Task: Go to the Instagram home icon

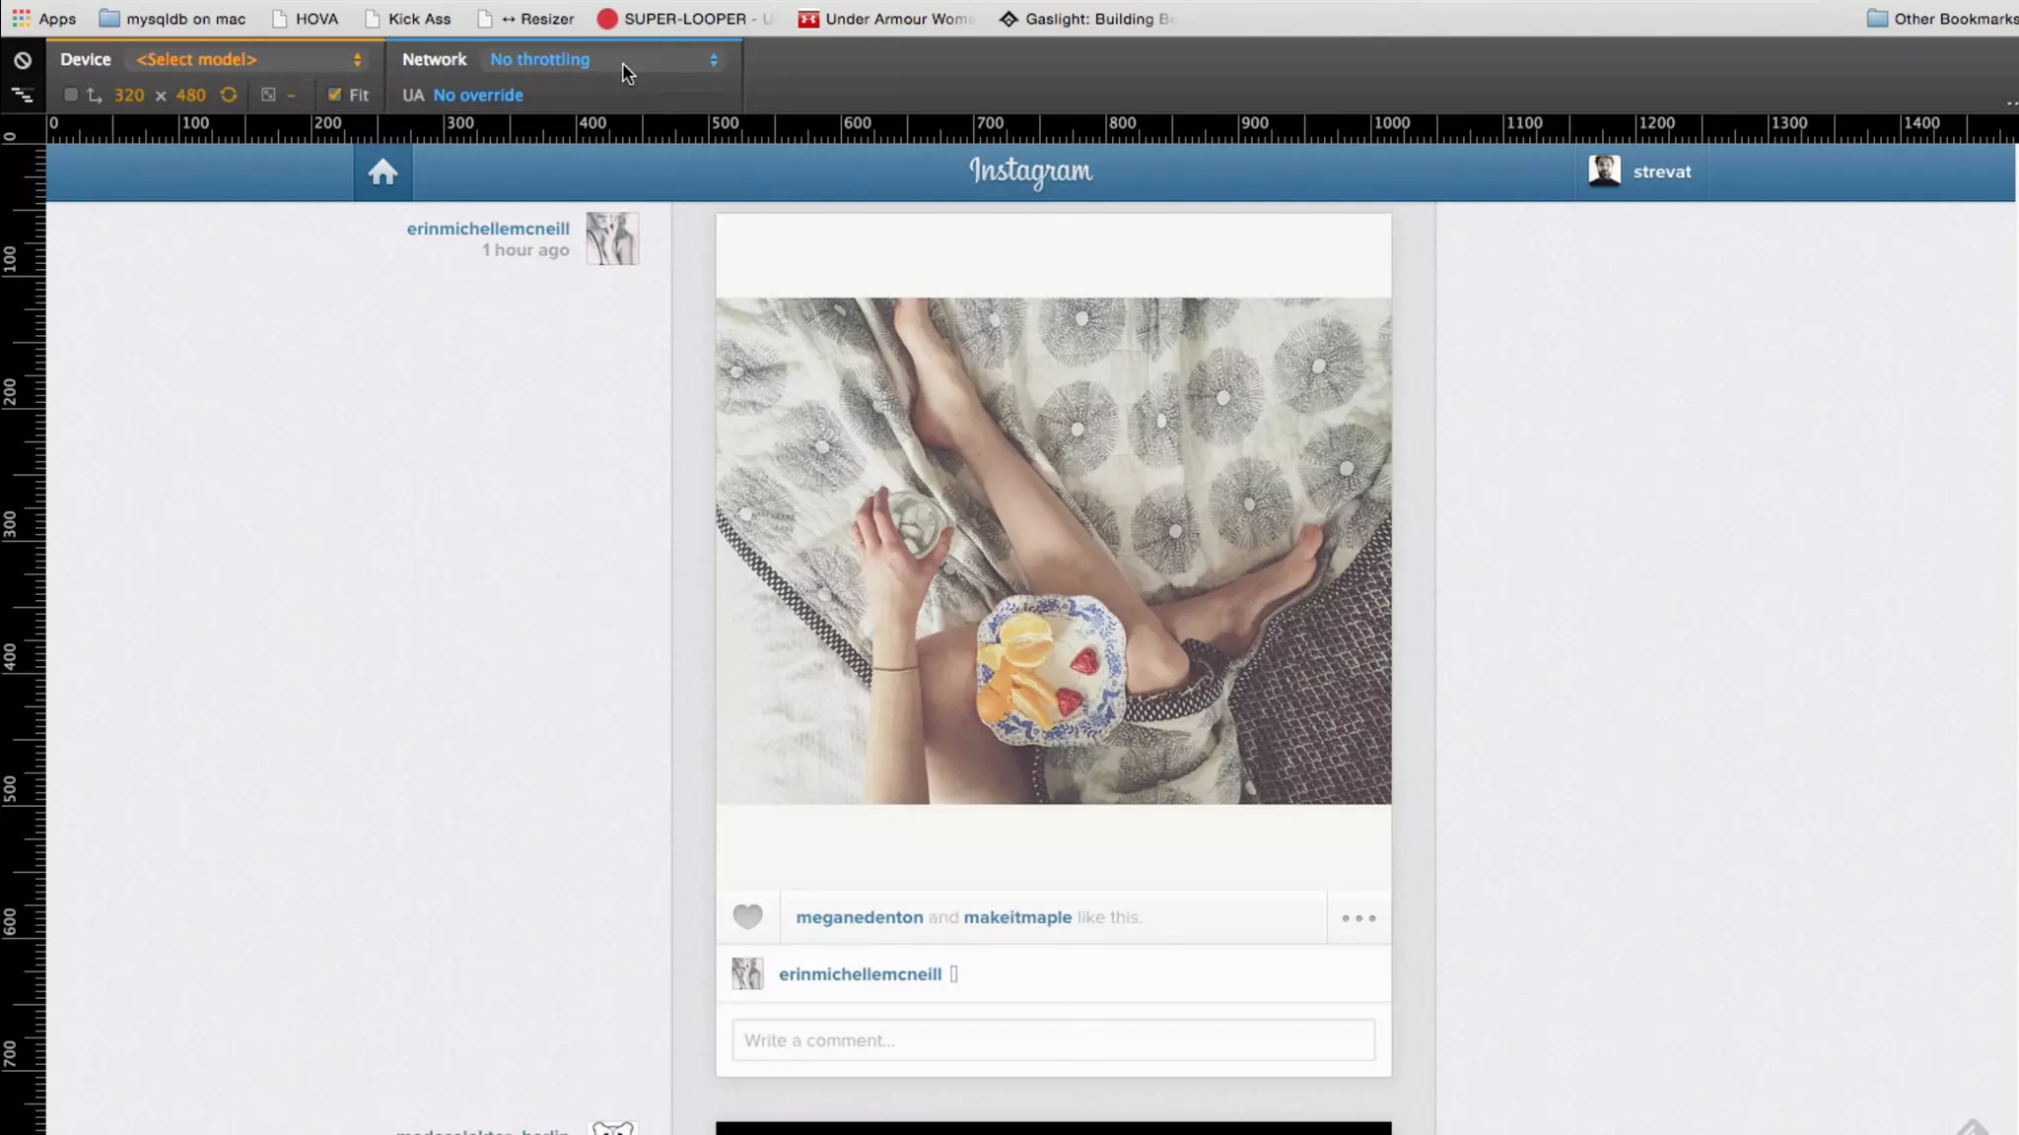Action: coord(383,172)
